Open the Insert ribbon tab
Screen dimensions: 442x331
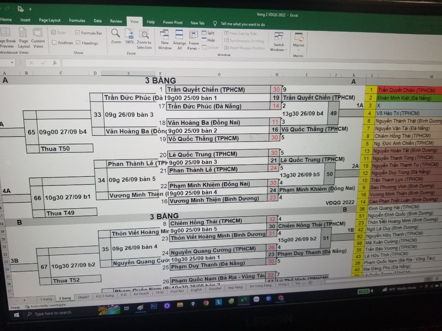click(x=25, y=20)
